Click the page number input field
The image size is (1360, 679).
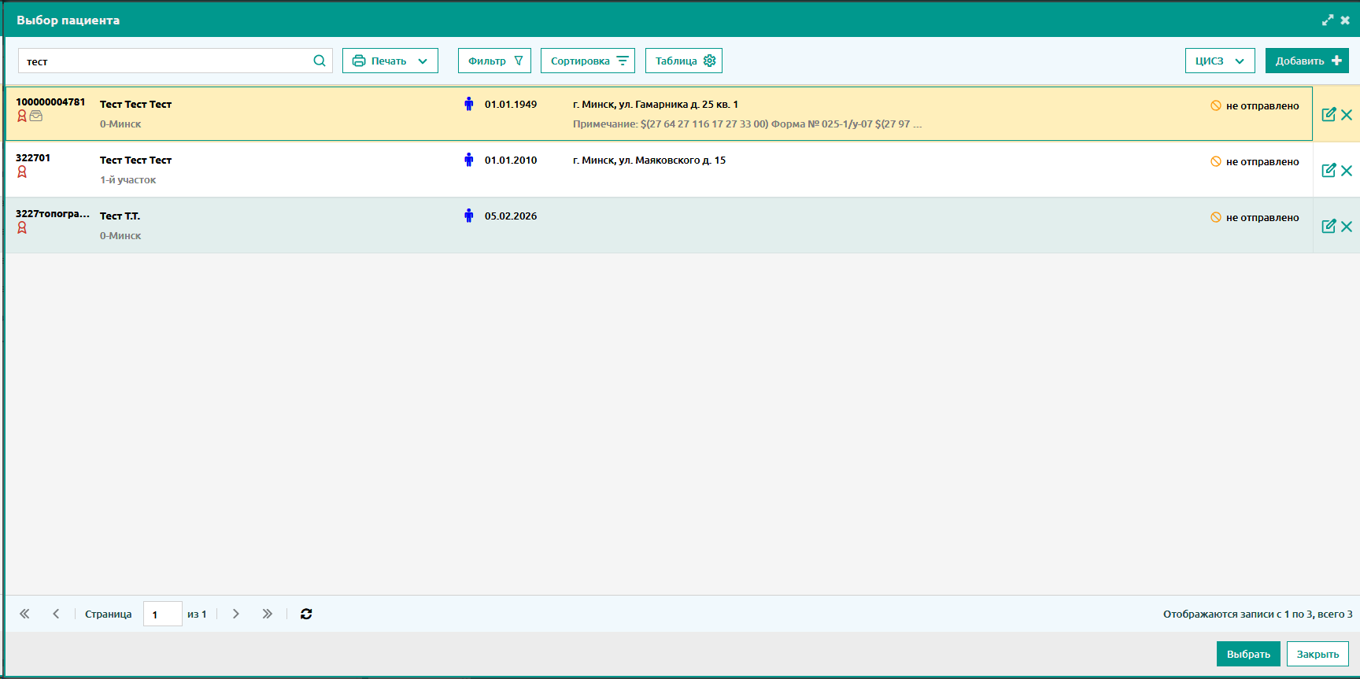click(162, 614)
